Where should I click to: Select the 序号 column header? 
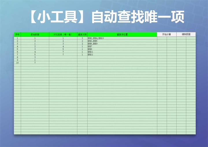[17, 35]
